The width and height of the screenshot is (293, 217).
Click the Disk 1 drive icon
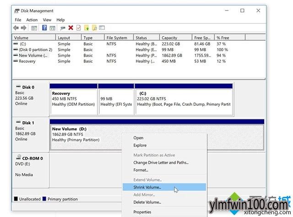pyautogui.click(x=18, y=122)
